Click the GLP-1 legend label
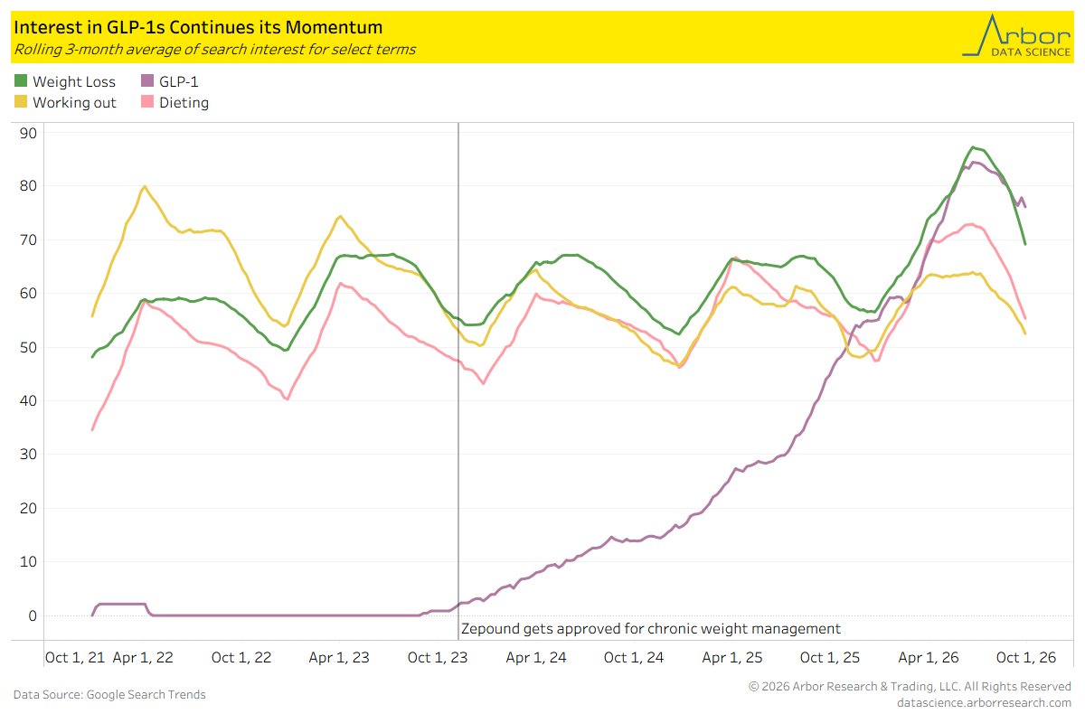The width and height of the screenshot is (1085, 723). (178, 81)
